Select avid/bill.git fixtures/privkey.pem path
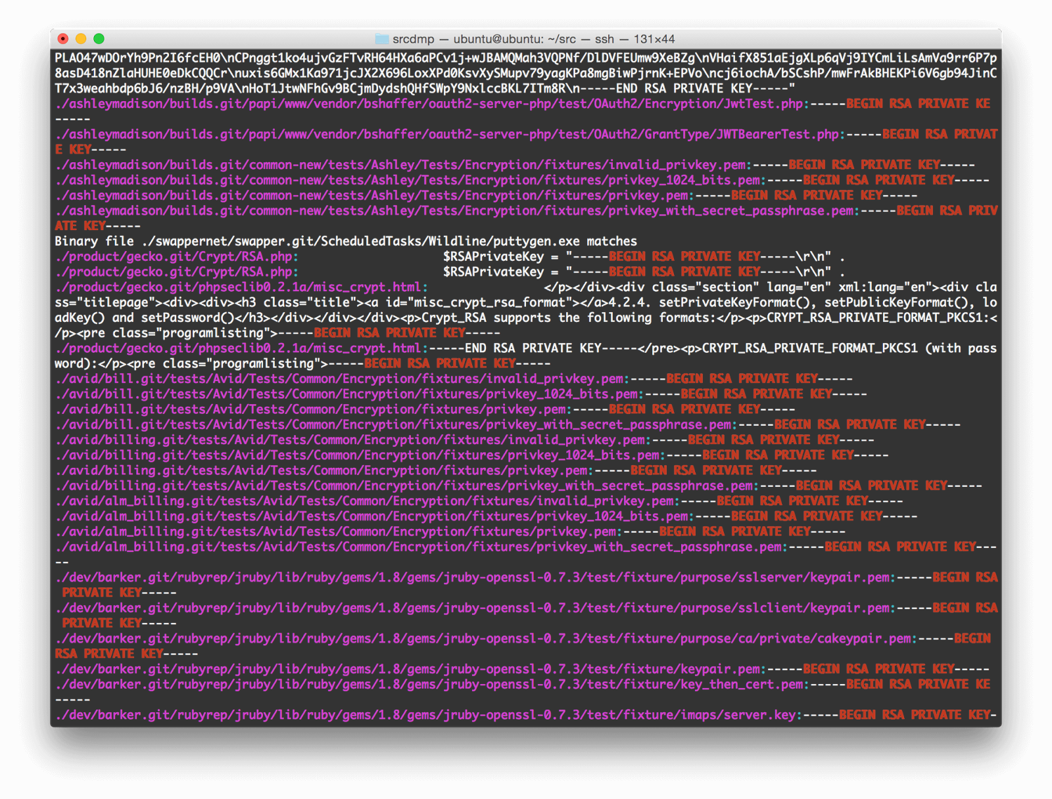This screenshot has height=799, width=1052. pyautogui.click(x=310, y=409)
